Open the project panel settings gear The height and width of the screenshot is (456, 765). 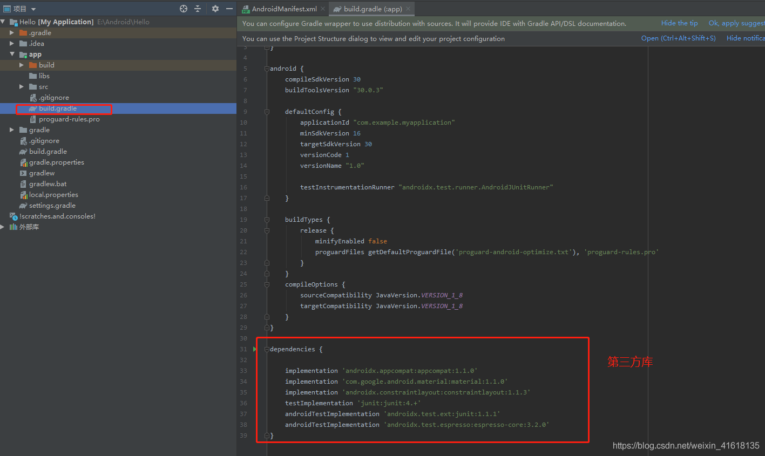(x=215, y=9)
